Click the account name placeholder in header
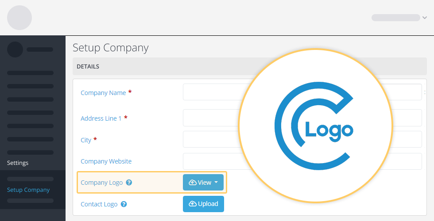This screenshot has height=221, width=434. 395,18
